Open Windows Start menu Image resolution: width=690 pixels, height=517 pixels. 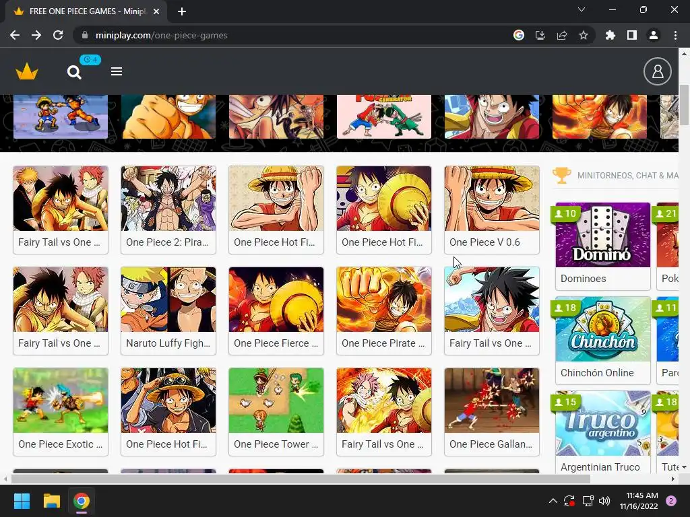22,501
